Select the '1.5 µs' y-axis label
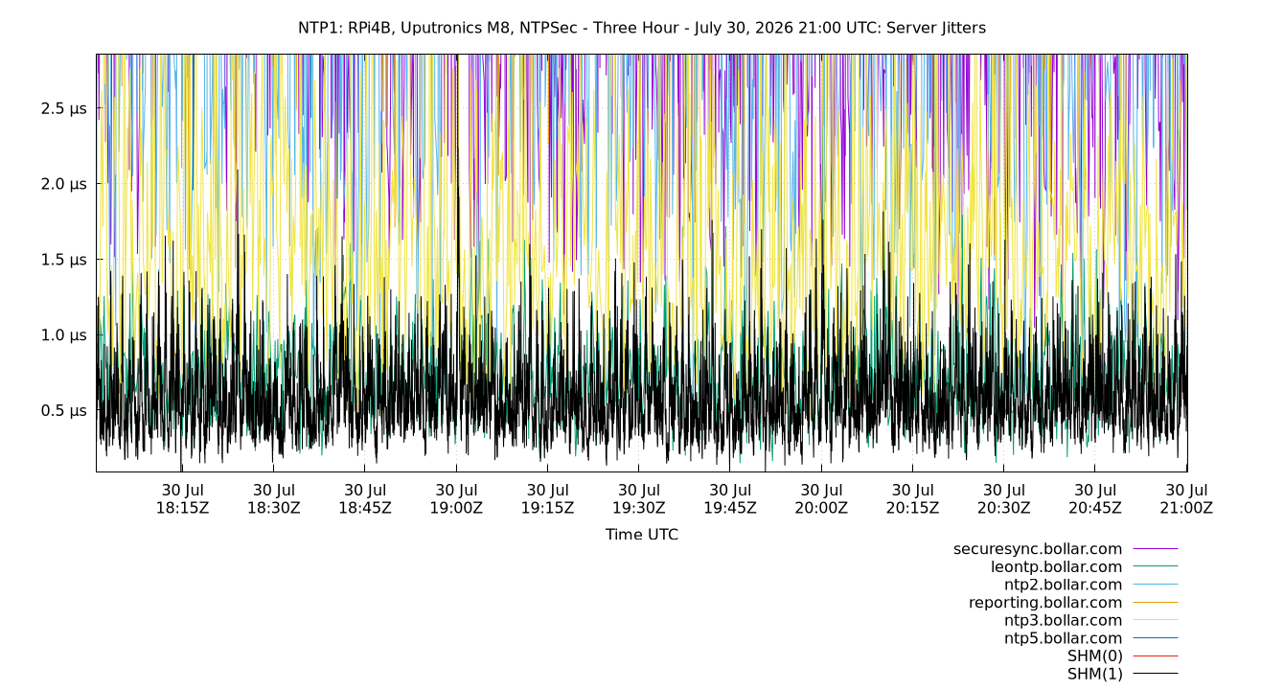Screen dimensions: 1284x690 click(64, 260)
